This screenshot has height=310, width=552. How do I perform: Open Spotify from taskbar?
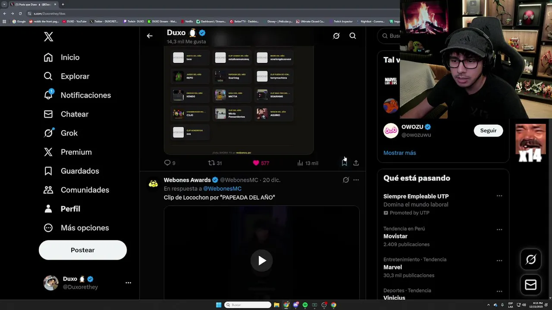[305, 305]
